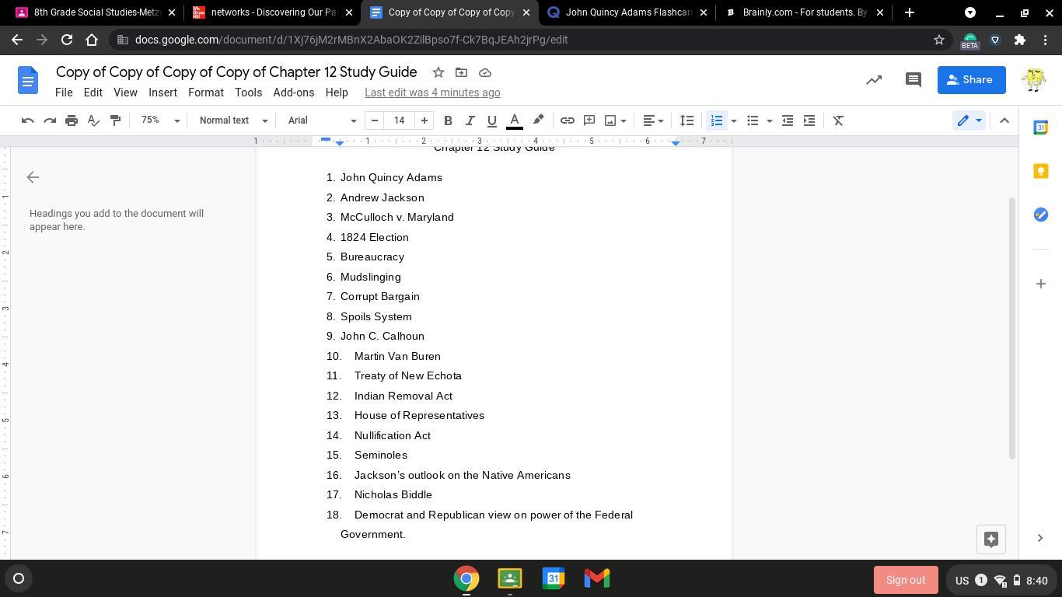The height and width of the screenshot is (597, 1062).
Task: Open the 'Last edit was 4 minutes ago' link
Action: pyautogui.click(x=432, y=93)
